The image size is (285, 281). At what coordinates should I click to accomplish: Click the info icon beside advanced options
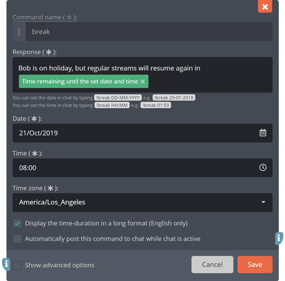tap(6, 264)
